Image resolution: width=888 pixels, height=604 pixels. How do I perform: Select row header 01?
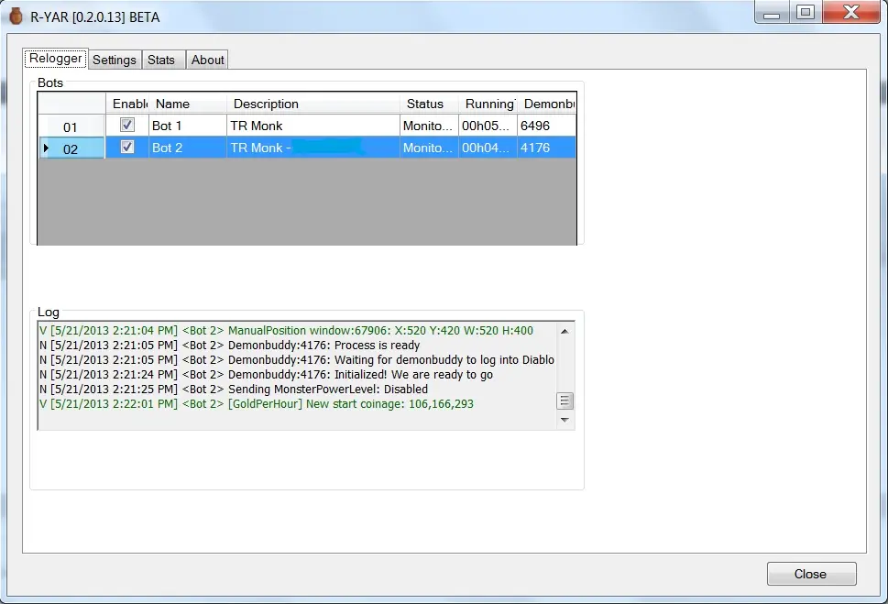[71, 126]
